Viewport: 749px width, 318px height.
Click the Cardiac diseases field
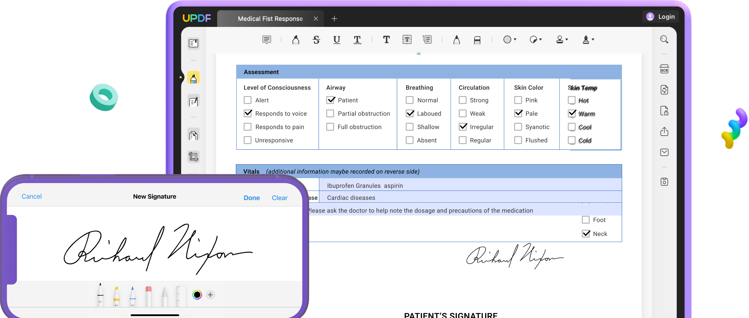[x=470, y=197]
